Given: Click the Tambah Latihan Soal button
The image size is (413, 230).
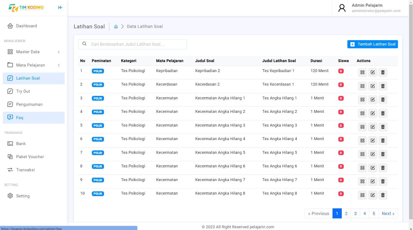Looking at the screenshot, I should click(x=372, y=44).
